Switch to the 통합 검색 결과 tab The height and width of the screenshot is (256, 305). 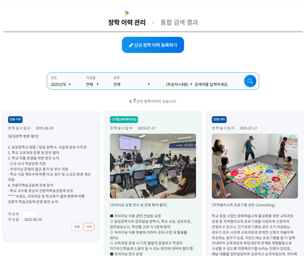pyautogui.click(x=179, y=23)
